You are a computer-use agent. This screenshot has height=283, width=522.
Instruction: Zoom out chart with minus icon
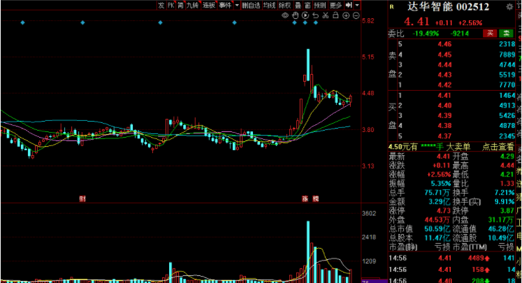[356, 15]
